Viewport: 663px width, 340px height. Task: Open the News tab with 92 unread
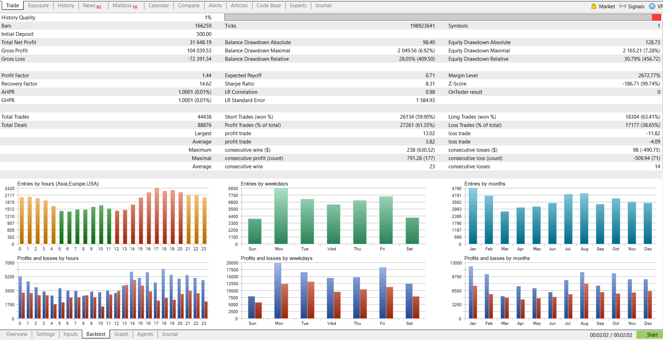pos(92,6)
